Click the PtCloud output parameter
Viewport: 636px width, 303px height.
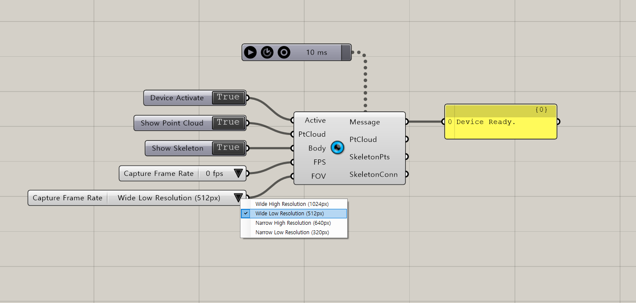click(363, 139)
